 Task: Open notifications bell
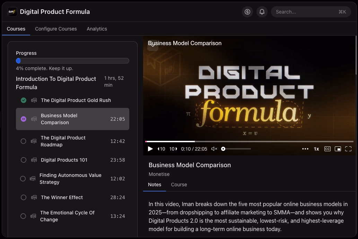pos(262,12)
